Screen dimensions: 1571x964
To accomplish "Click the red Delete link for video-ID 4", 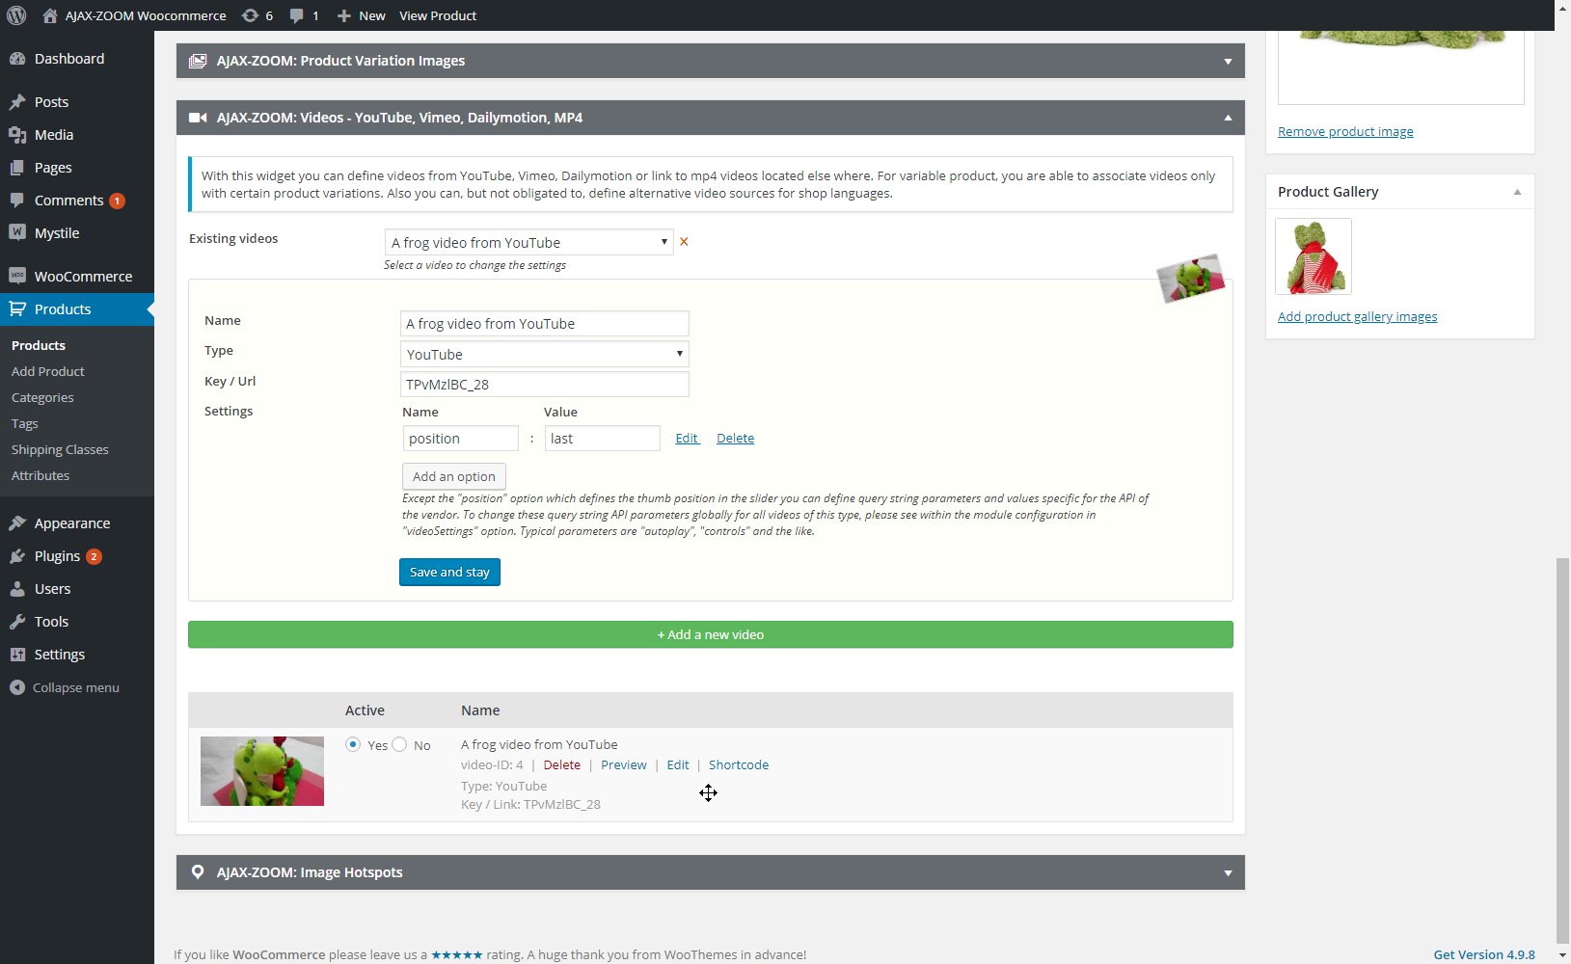I will (561, 764).
